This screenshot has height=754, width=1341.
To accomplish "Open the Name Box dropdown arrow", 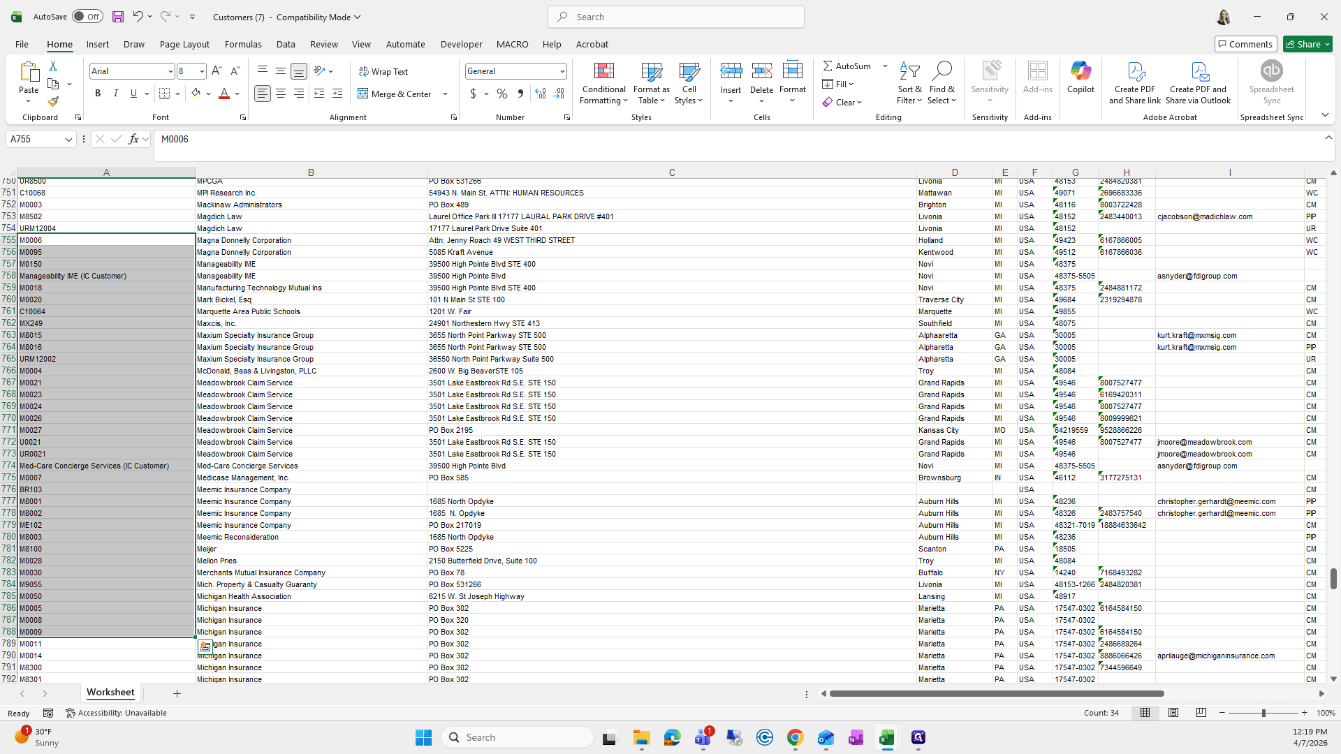I will tap(68, 140).
